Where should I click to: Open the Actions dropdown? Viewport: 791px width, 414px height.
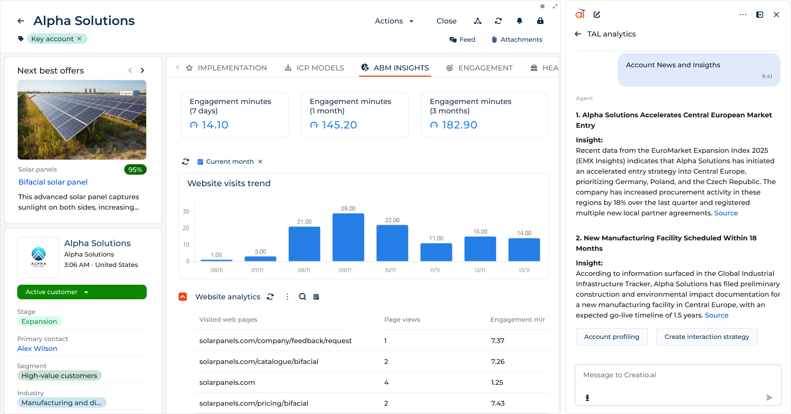coord(394,21)
